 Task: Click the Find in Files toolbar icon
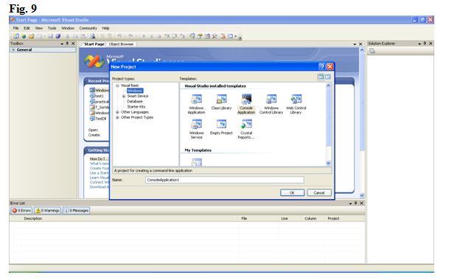(92, 36)
